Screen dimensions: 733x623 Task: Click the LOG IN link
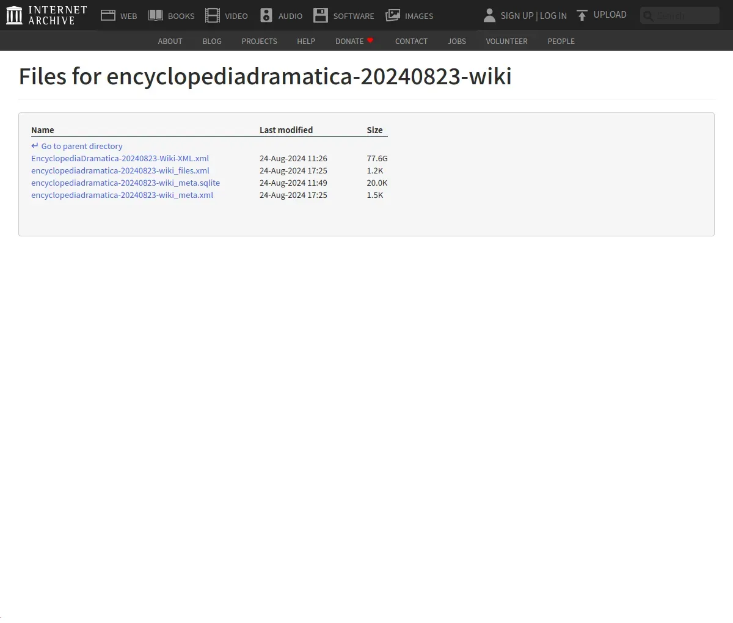click(553, 16)
